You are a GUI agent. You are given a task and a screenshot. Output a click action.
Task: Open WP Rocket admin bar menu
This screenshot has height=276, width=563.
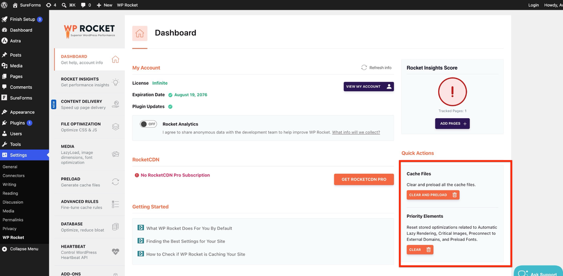click(127, 5)
